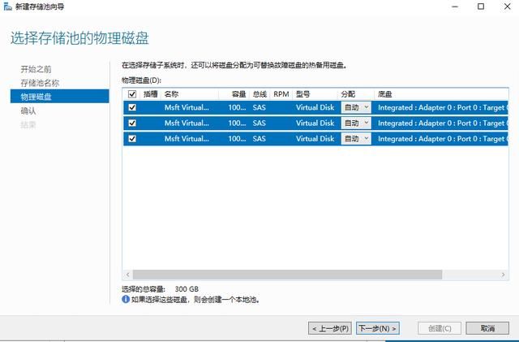Sort by the 容量 column header

(238, 94)
